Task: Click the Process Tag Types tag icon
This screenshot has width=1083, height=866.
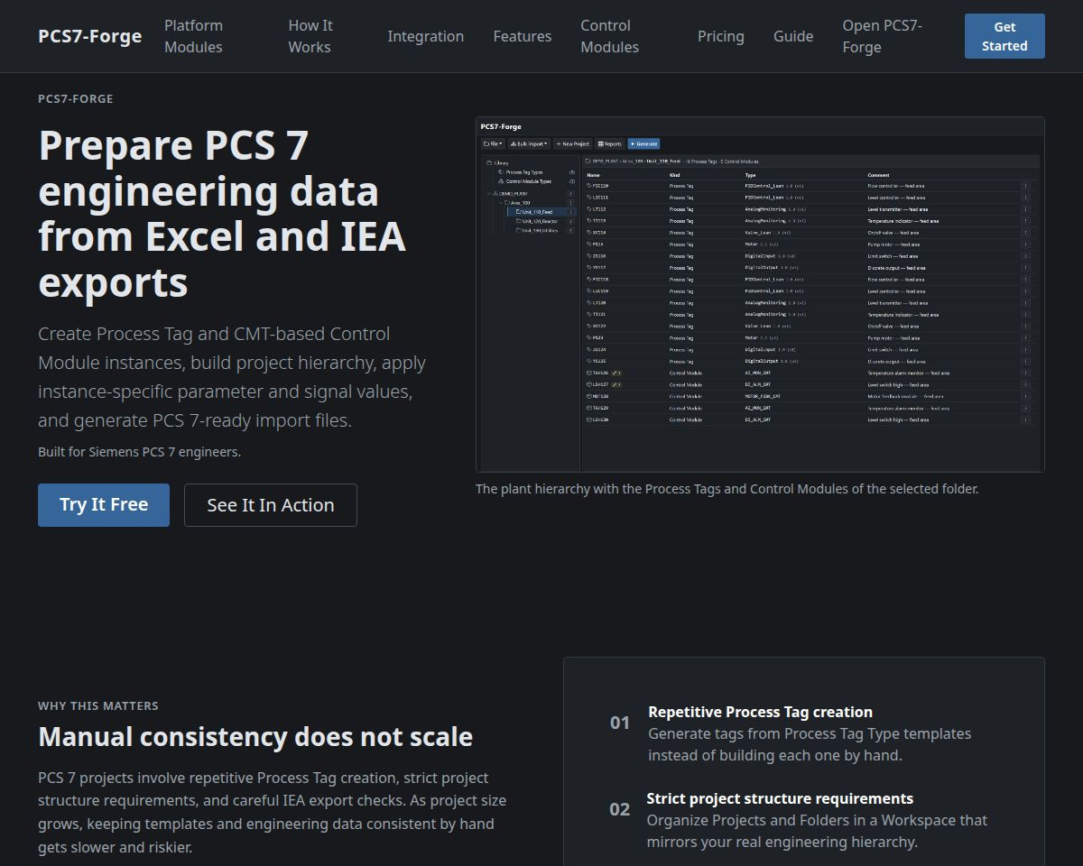Action: coord(501,172)
